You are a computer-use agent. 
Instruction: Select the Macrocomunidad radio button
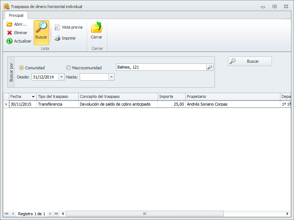coord(69,68)
